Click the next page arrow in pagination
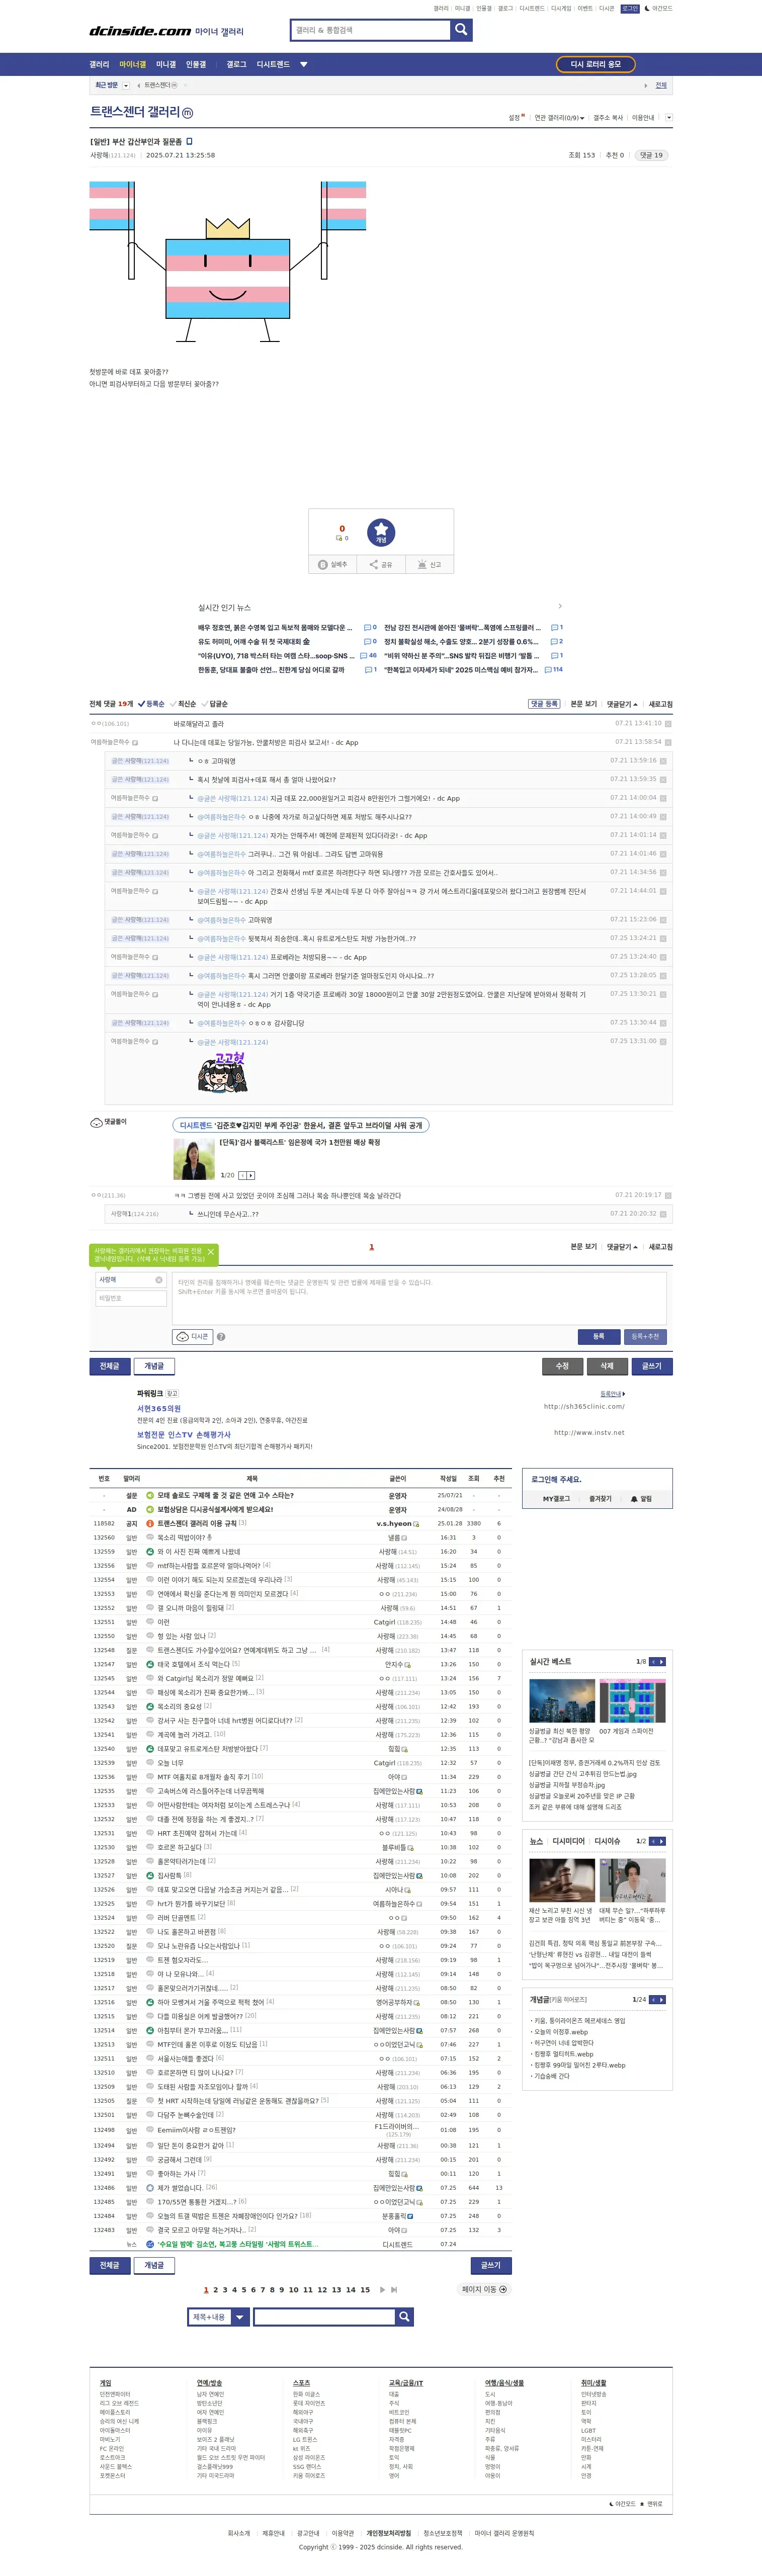762x2576 pixels. 382,2289
